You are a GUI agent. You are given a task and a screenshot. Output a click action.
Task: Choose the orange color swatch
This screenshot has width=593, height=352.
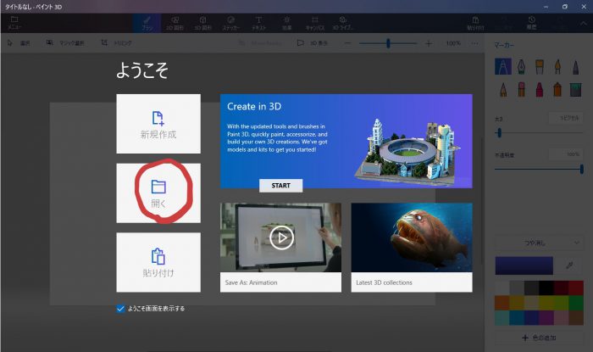(x=502, y=303)
